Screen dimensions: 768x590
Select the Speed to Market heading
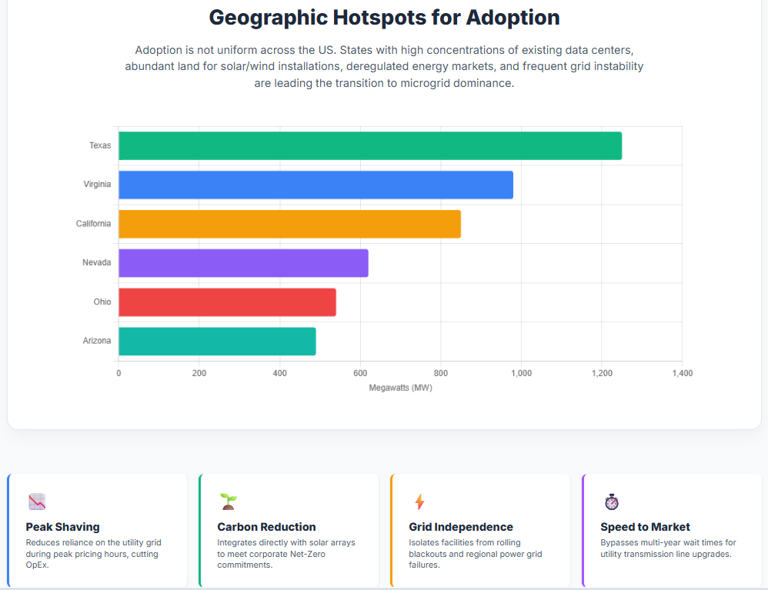(645, 527)
